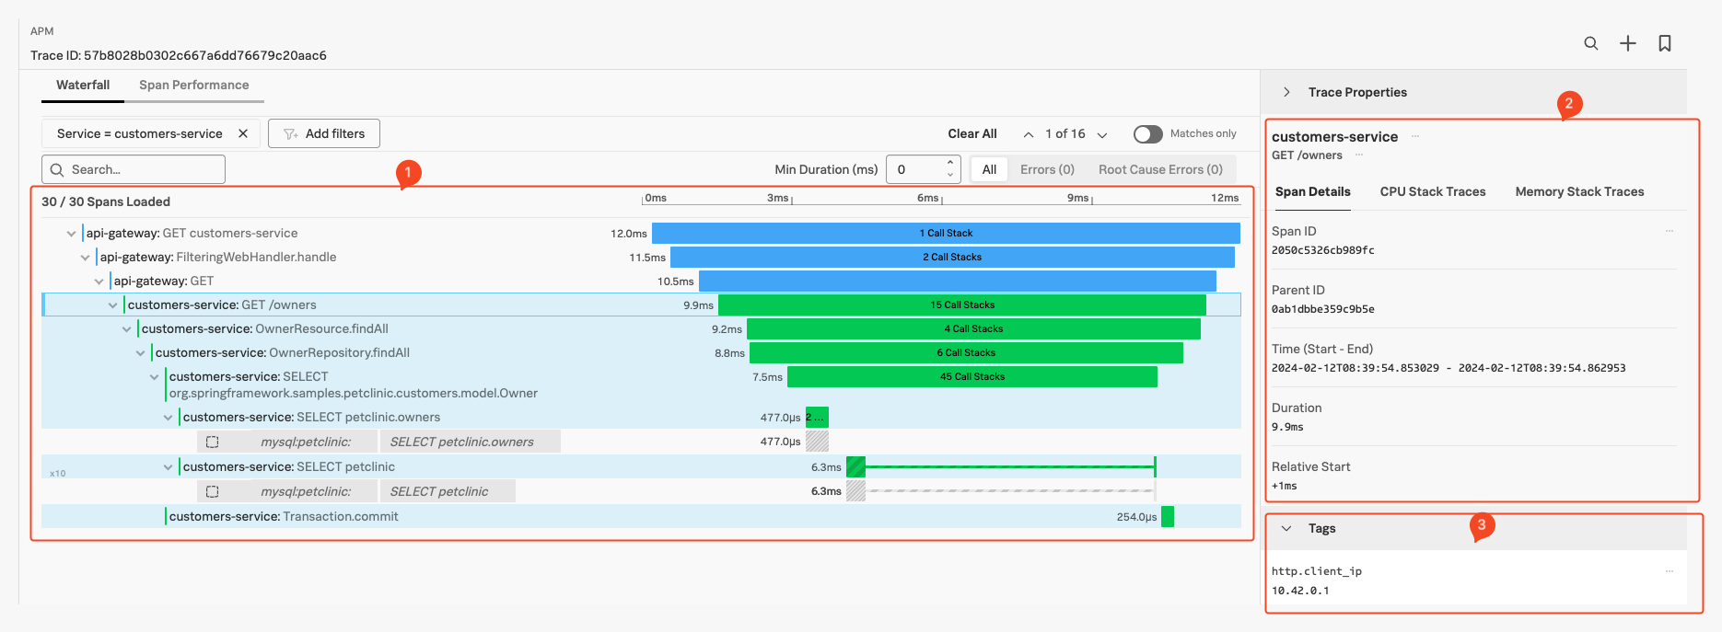The width and height of the screenshot is (1722, 632).
Task: Open the Memory Stack Traces tab
Action: pos(1579,191)
